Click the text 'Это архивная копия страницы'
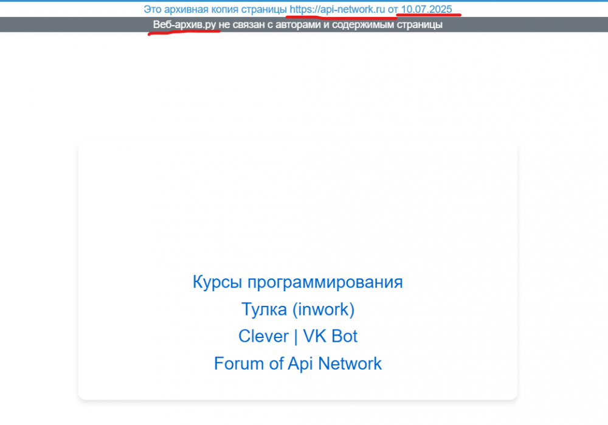Viewport: 608px width, 425px height. (x=215, y=9)
